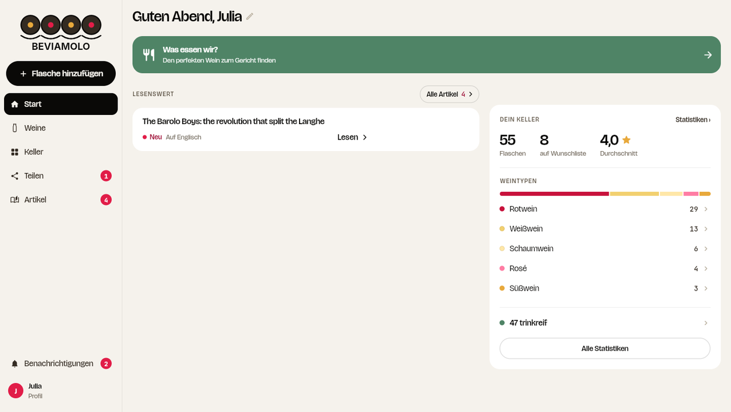The width and height of the screenshot is (731, 412).
Task: Click the star icon beside 4,0
Action: pyautogui.click(x=626, y=140)
